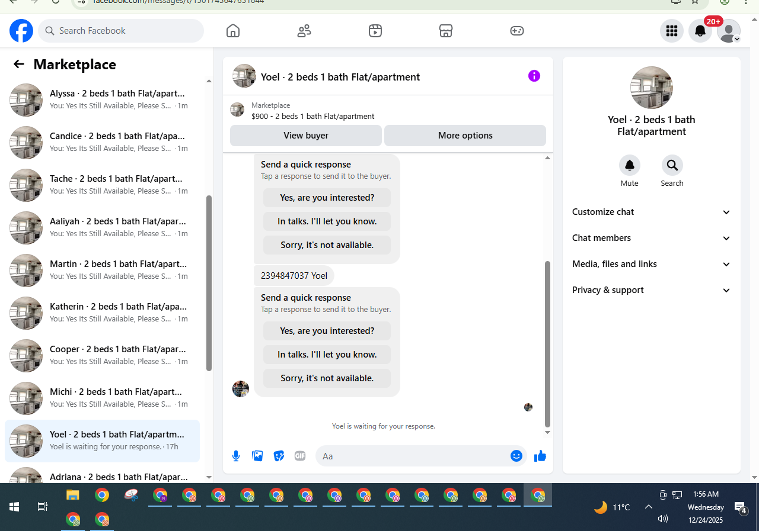759x531 pixels.
Task: Send lower 'Sorry, it's not available.' response
Action: (x=327, y=378)
